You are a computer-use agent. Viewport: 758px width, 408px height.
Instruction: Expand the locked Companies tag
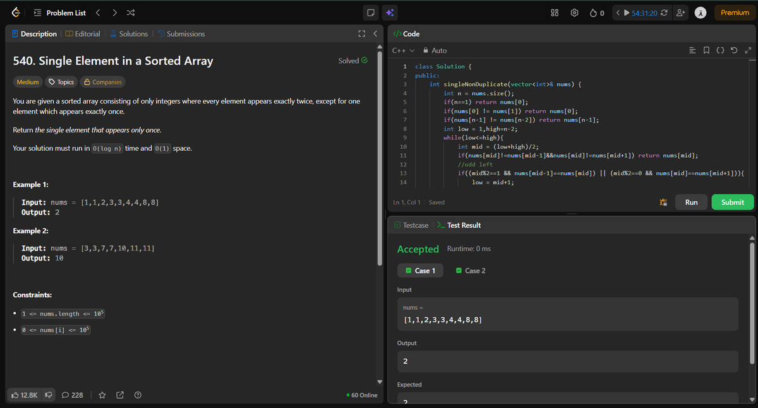click(x=102, y=82)
